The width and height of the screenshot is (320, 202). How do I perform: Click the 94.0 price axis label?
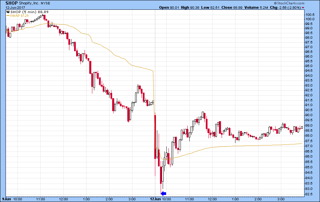(309, 76)
